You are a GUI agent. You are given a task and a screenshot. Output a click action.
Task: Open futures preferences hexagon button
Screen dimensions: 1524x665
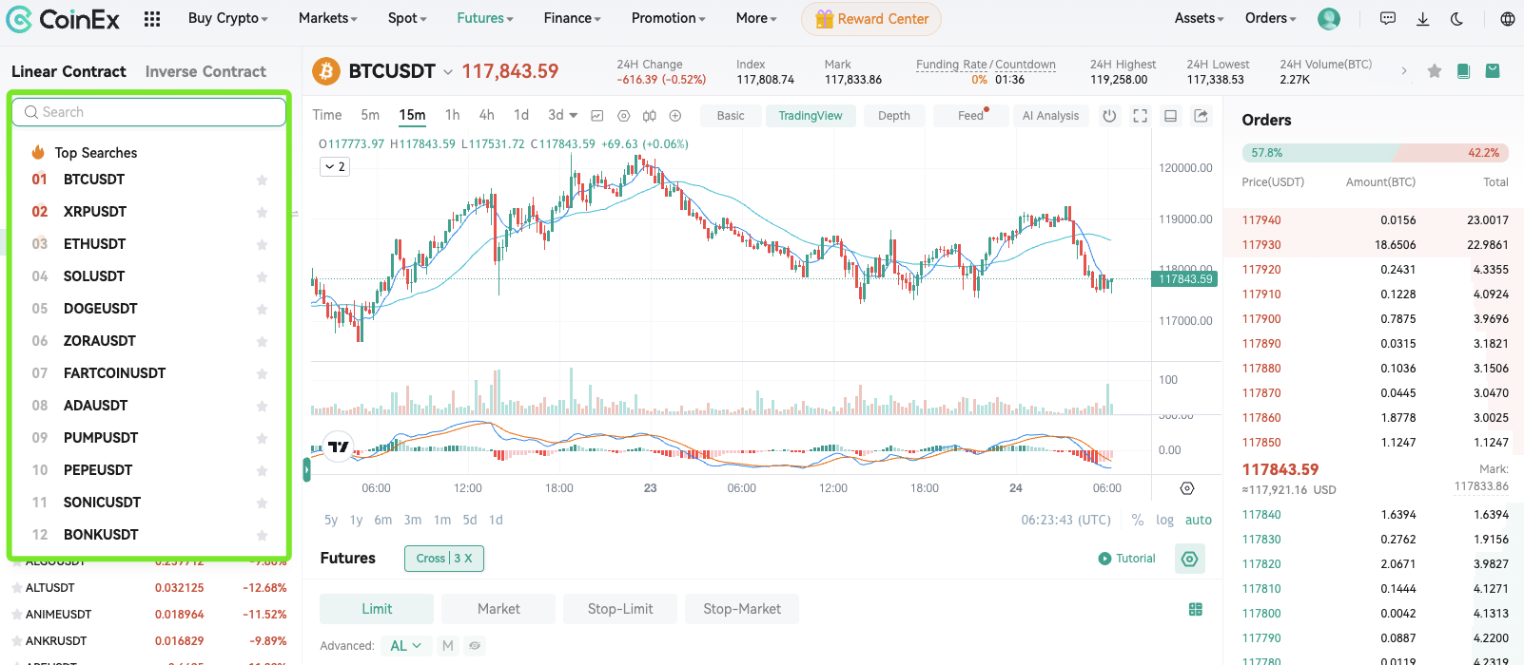[x=1190, y=559]
